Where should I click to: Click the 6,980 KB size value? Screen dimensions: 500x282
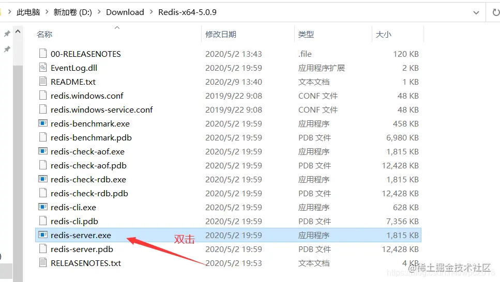[x=402, y=138]
